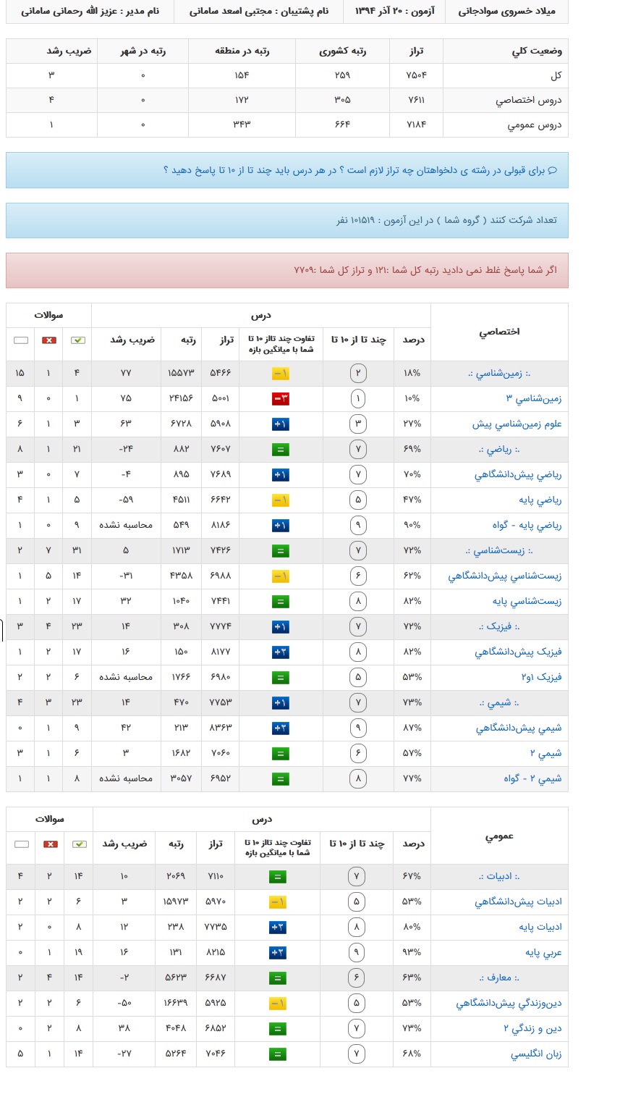Click the blank-answer icon in اختصاصي table header
Image resolution: width=620 pixels, height=1097 pixels.
20,340
